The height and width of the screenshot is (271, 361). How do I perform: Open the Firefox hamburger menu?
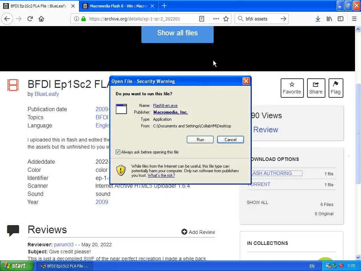[354, 19]
